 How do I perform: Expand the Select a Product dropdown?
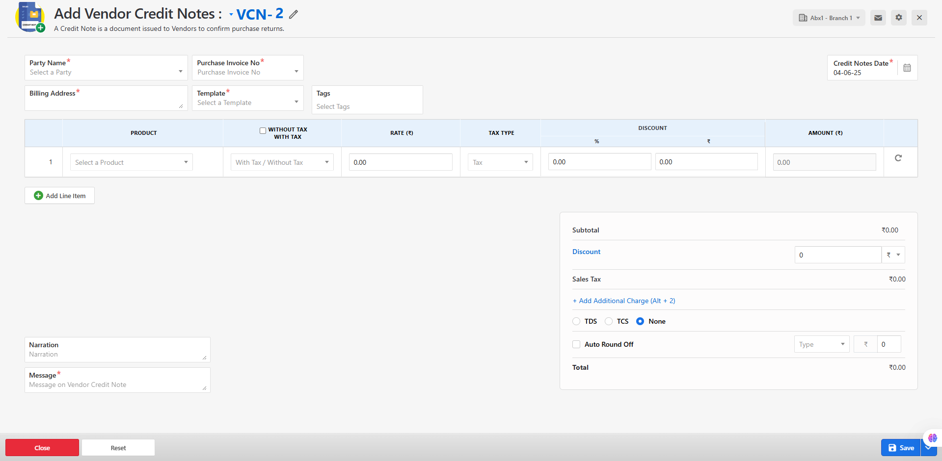(132, 162)
